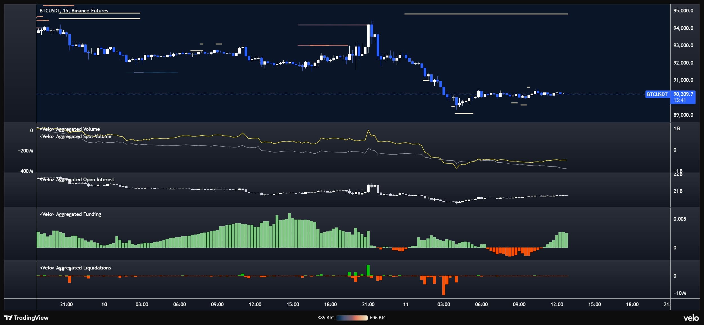Click the tallest green liquidation bar
This screenshot has height=325, width=704.
tap(368, 270)
